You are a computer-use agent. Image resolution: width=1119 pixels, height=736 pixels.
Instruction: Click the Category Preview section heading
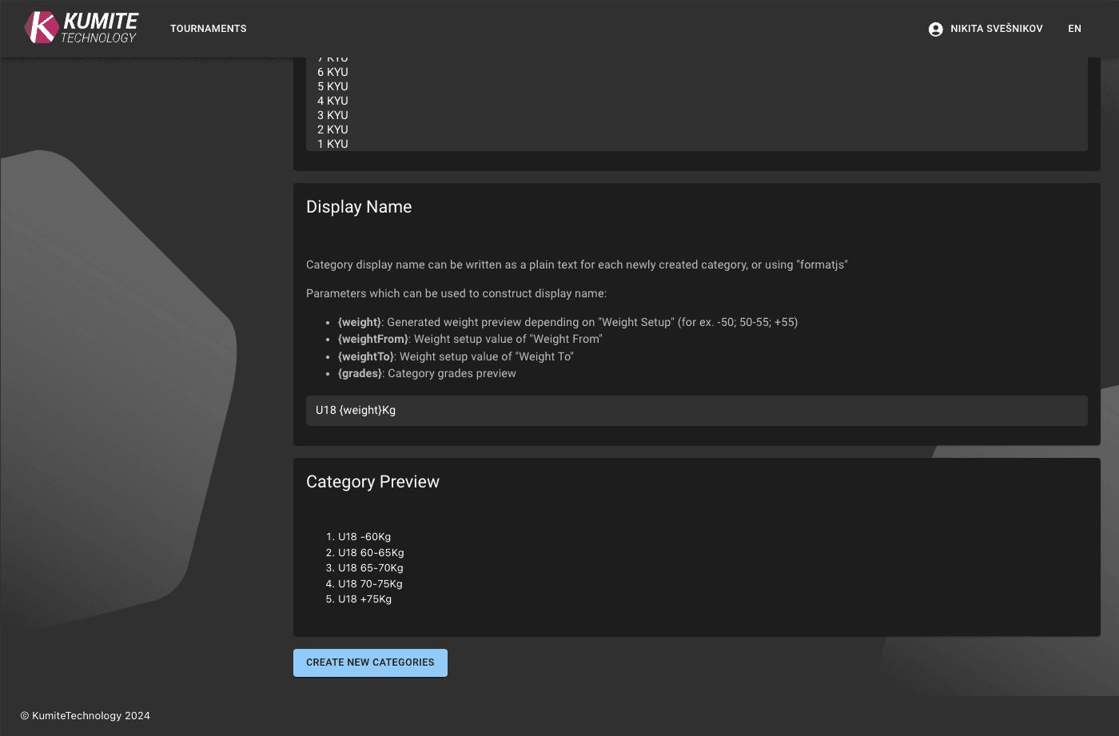pyautogui.click(x=372, y=481)
